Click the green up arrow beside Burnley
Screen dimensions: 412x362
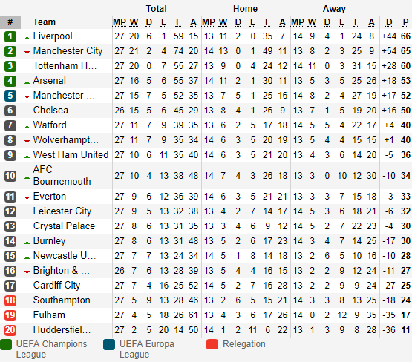coord(27,243)
